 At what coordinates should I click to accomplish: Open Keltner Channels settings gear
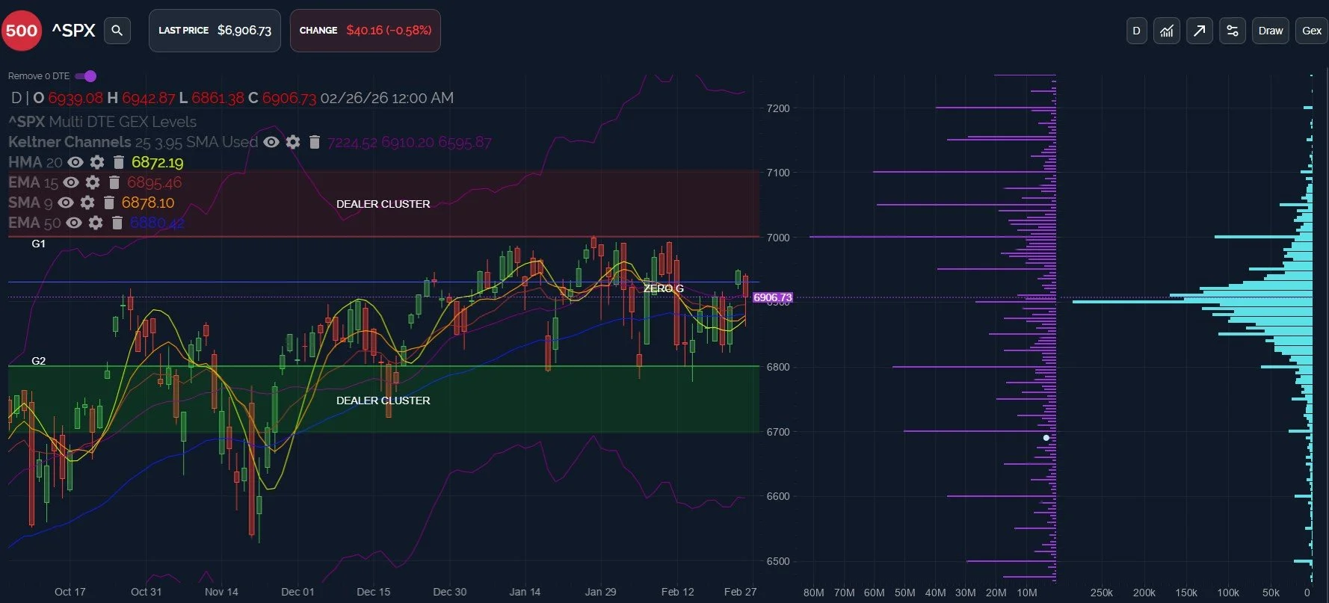[x=293, y=142]
